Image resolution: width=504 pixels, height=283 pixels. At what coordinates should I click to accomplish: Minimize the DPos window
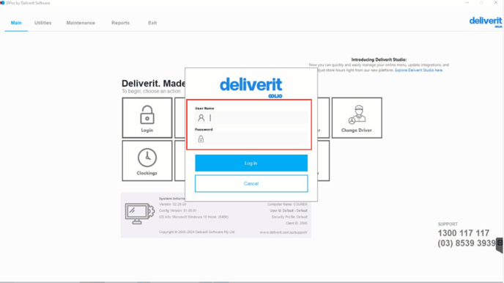467,3
